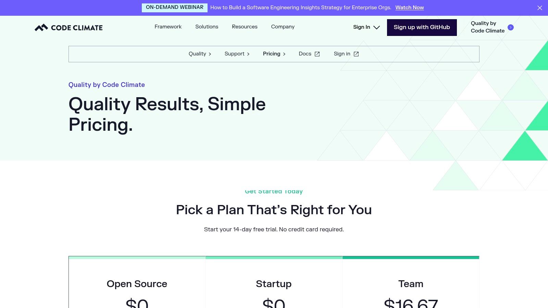The width and height of the screenshot is (548, 308).
Task: Click the external link icon beside Docs
Action: [x=317, y=54]
